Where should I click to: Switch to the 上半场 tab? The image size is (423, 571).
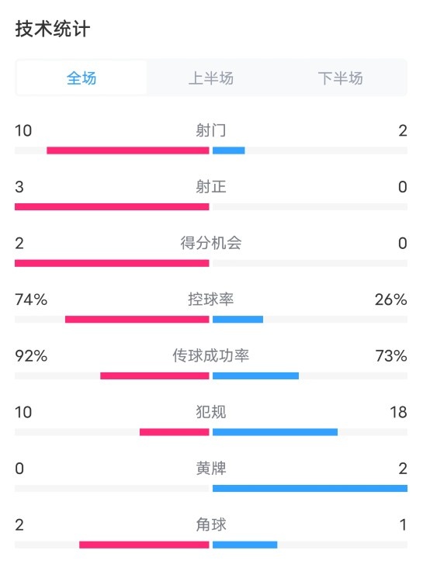211,78
